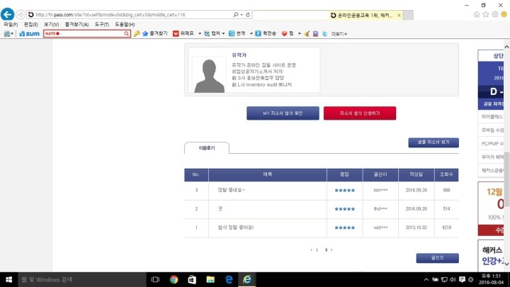
Task: Open the address bar dropdown arrow
Action: (242, 15)
